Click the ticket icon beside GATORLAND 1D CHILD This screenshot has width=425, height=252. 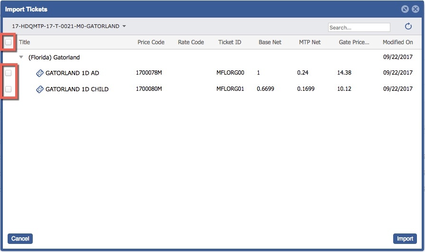(x=40, y=89)
